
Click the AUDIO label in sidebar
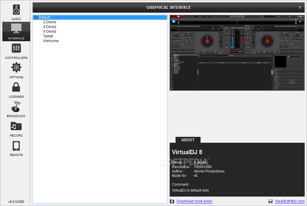(x=16, y=19)
